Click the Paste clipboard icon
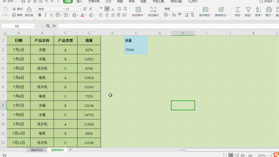279x157 pixels. (6, 10)
